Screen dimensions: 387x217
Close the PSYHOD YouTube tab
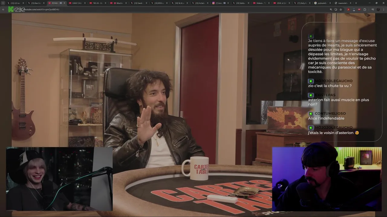click(64, 3)
